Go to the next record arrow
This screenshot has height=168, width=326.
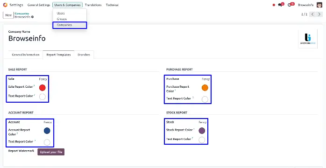(319, 14)
